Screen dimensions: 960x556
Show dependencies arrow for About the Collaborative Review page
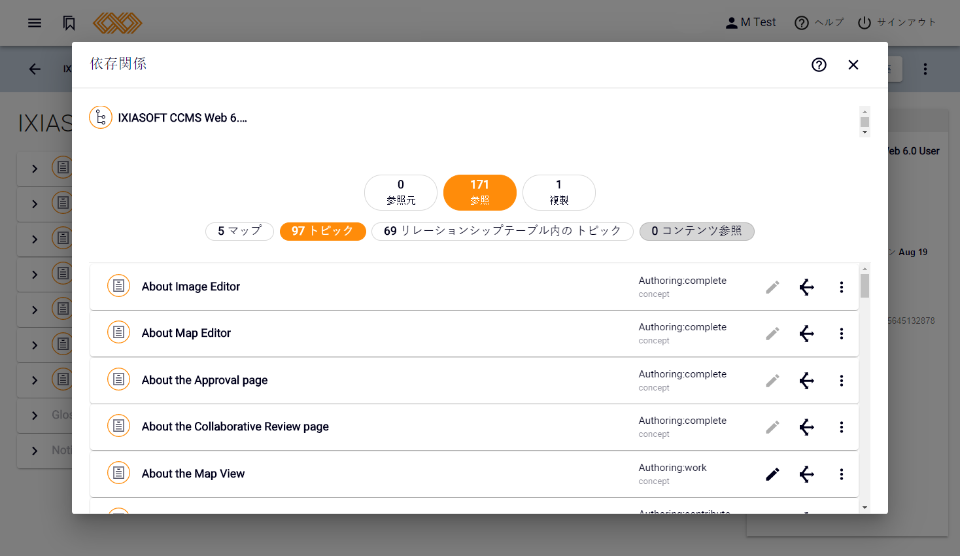point(807,427)
